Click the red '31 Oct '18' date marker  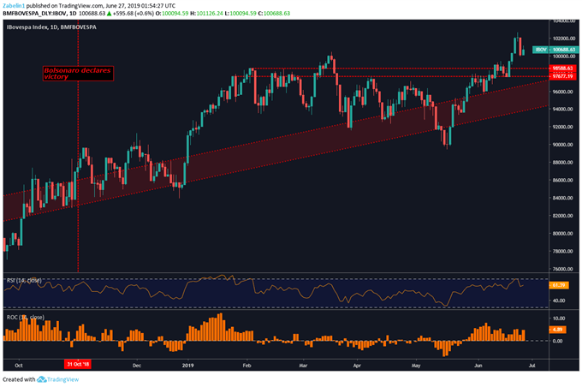(78, 364)
